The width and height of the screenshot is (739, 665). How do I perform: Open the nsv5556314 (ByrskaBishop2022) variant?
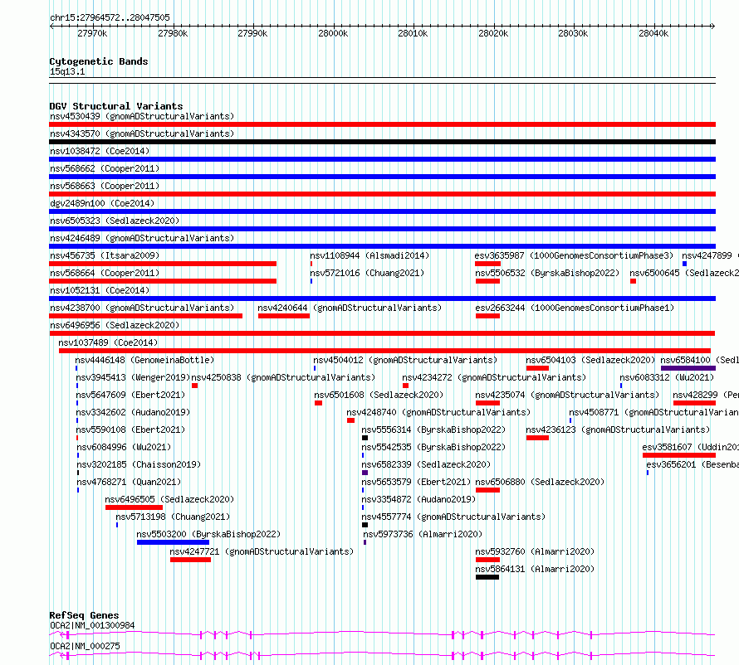pos(433,430)
